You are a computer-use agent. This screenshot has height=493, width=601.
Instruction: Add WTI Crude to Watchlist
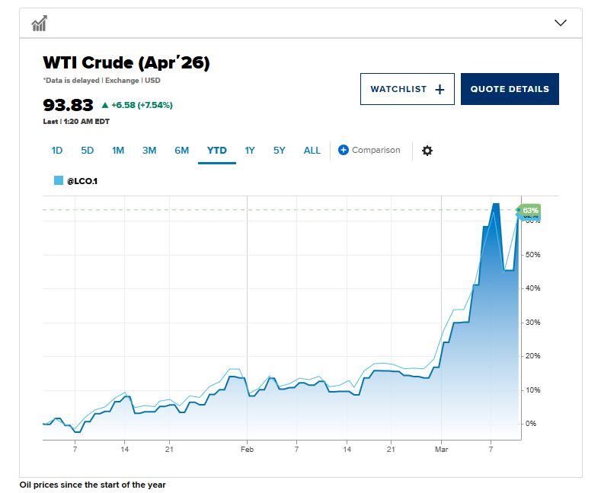[x=407, y=89]
